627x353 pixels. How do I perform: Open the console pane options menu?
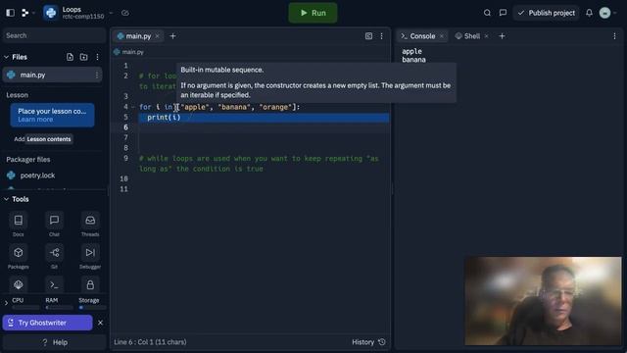[x=614, y=36]
